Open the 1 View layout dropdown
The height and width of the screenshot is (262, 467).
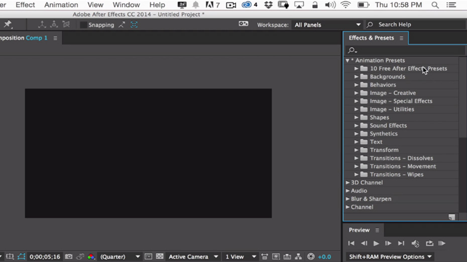pos(240,256)
